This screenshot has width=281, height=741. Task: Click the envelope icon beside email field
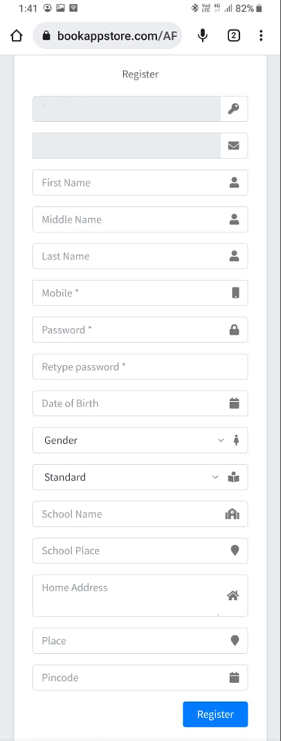pyautogui.click(x=234, y=145)
